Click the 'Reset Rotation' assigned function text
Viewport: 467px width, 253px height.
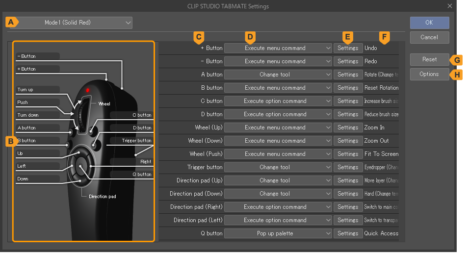click(381, 88)
